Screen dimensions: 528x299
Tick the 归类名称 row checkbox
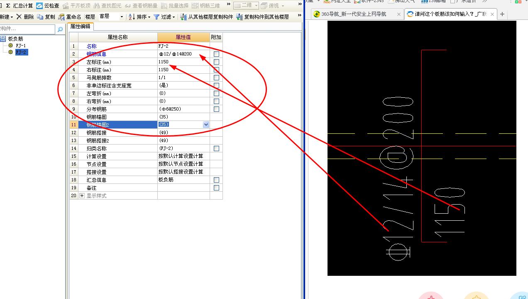216,148
